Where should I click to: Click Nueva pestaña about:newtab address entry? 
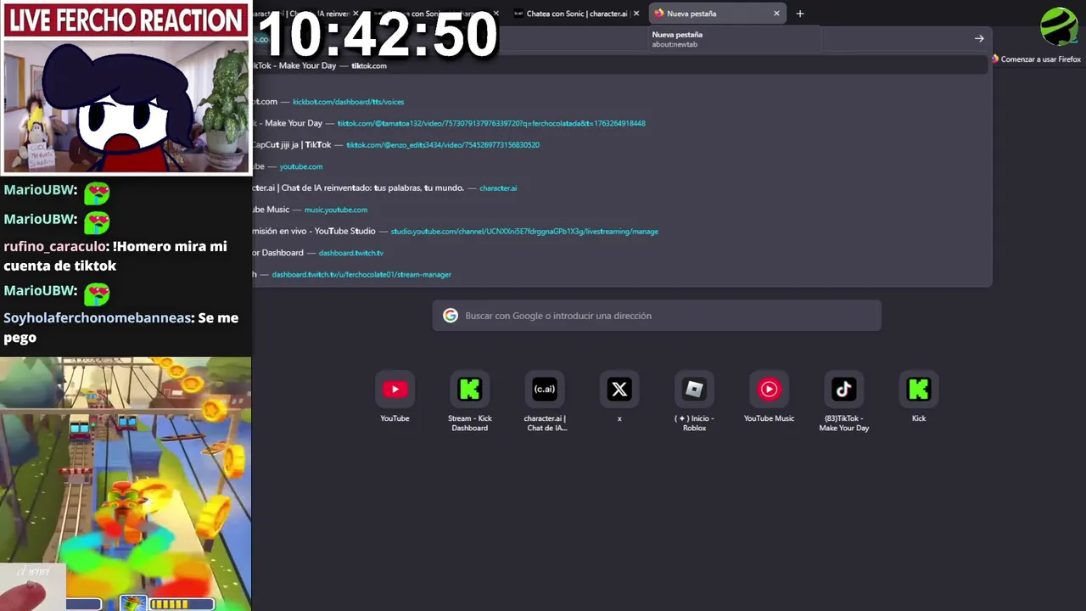tap(734, 39)
